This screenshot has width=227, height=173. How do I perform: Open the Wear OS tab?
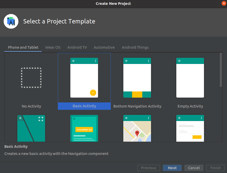click(x=53, y=47)
